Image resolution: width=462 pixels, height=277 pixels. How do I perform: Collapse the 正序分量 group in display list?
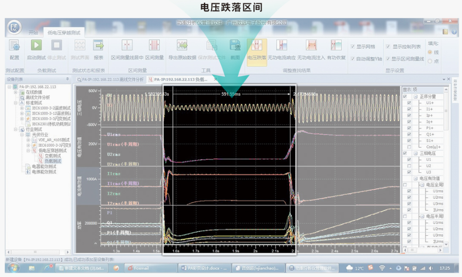[x=415, y=97]
